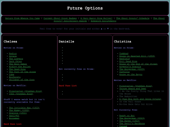
Task: Click House on Haunted Hill (1959) link
Action: [137, 56]
